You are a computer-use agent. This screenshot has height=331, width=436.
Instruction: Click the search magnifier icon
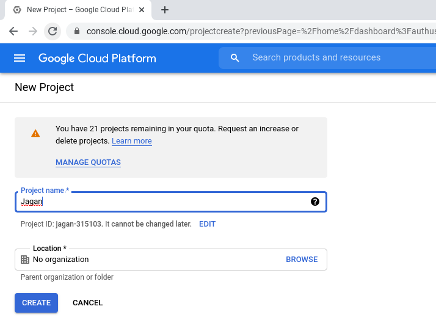234,58
